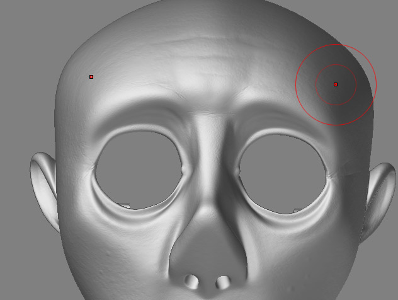Click the model's right nostril bump
This screenshot has width=398, height=300.
tap(224, 282)
